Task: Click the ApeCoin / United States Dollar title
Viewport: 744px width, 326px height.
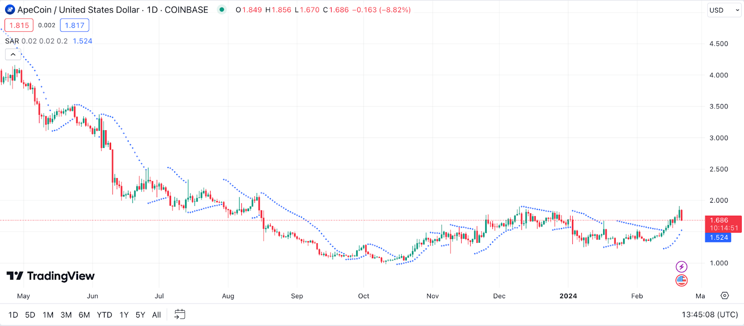Action: point(79,10)
